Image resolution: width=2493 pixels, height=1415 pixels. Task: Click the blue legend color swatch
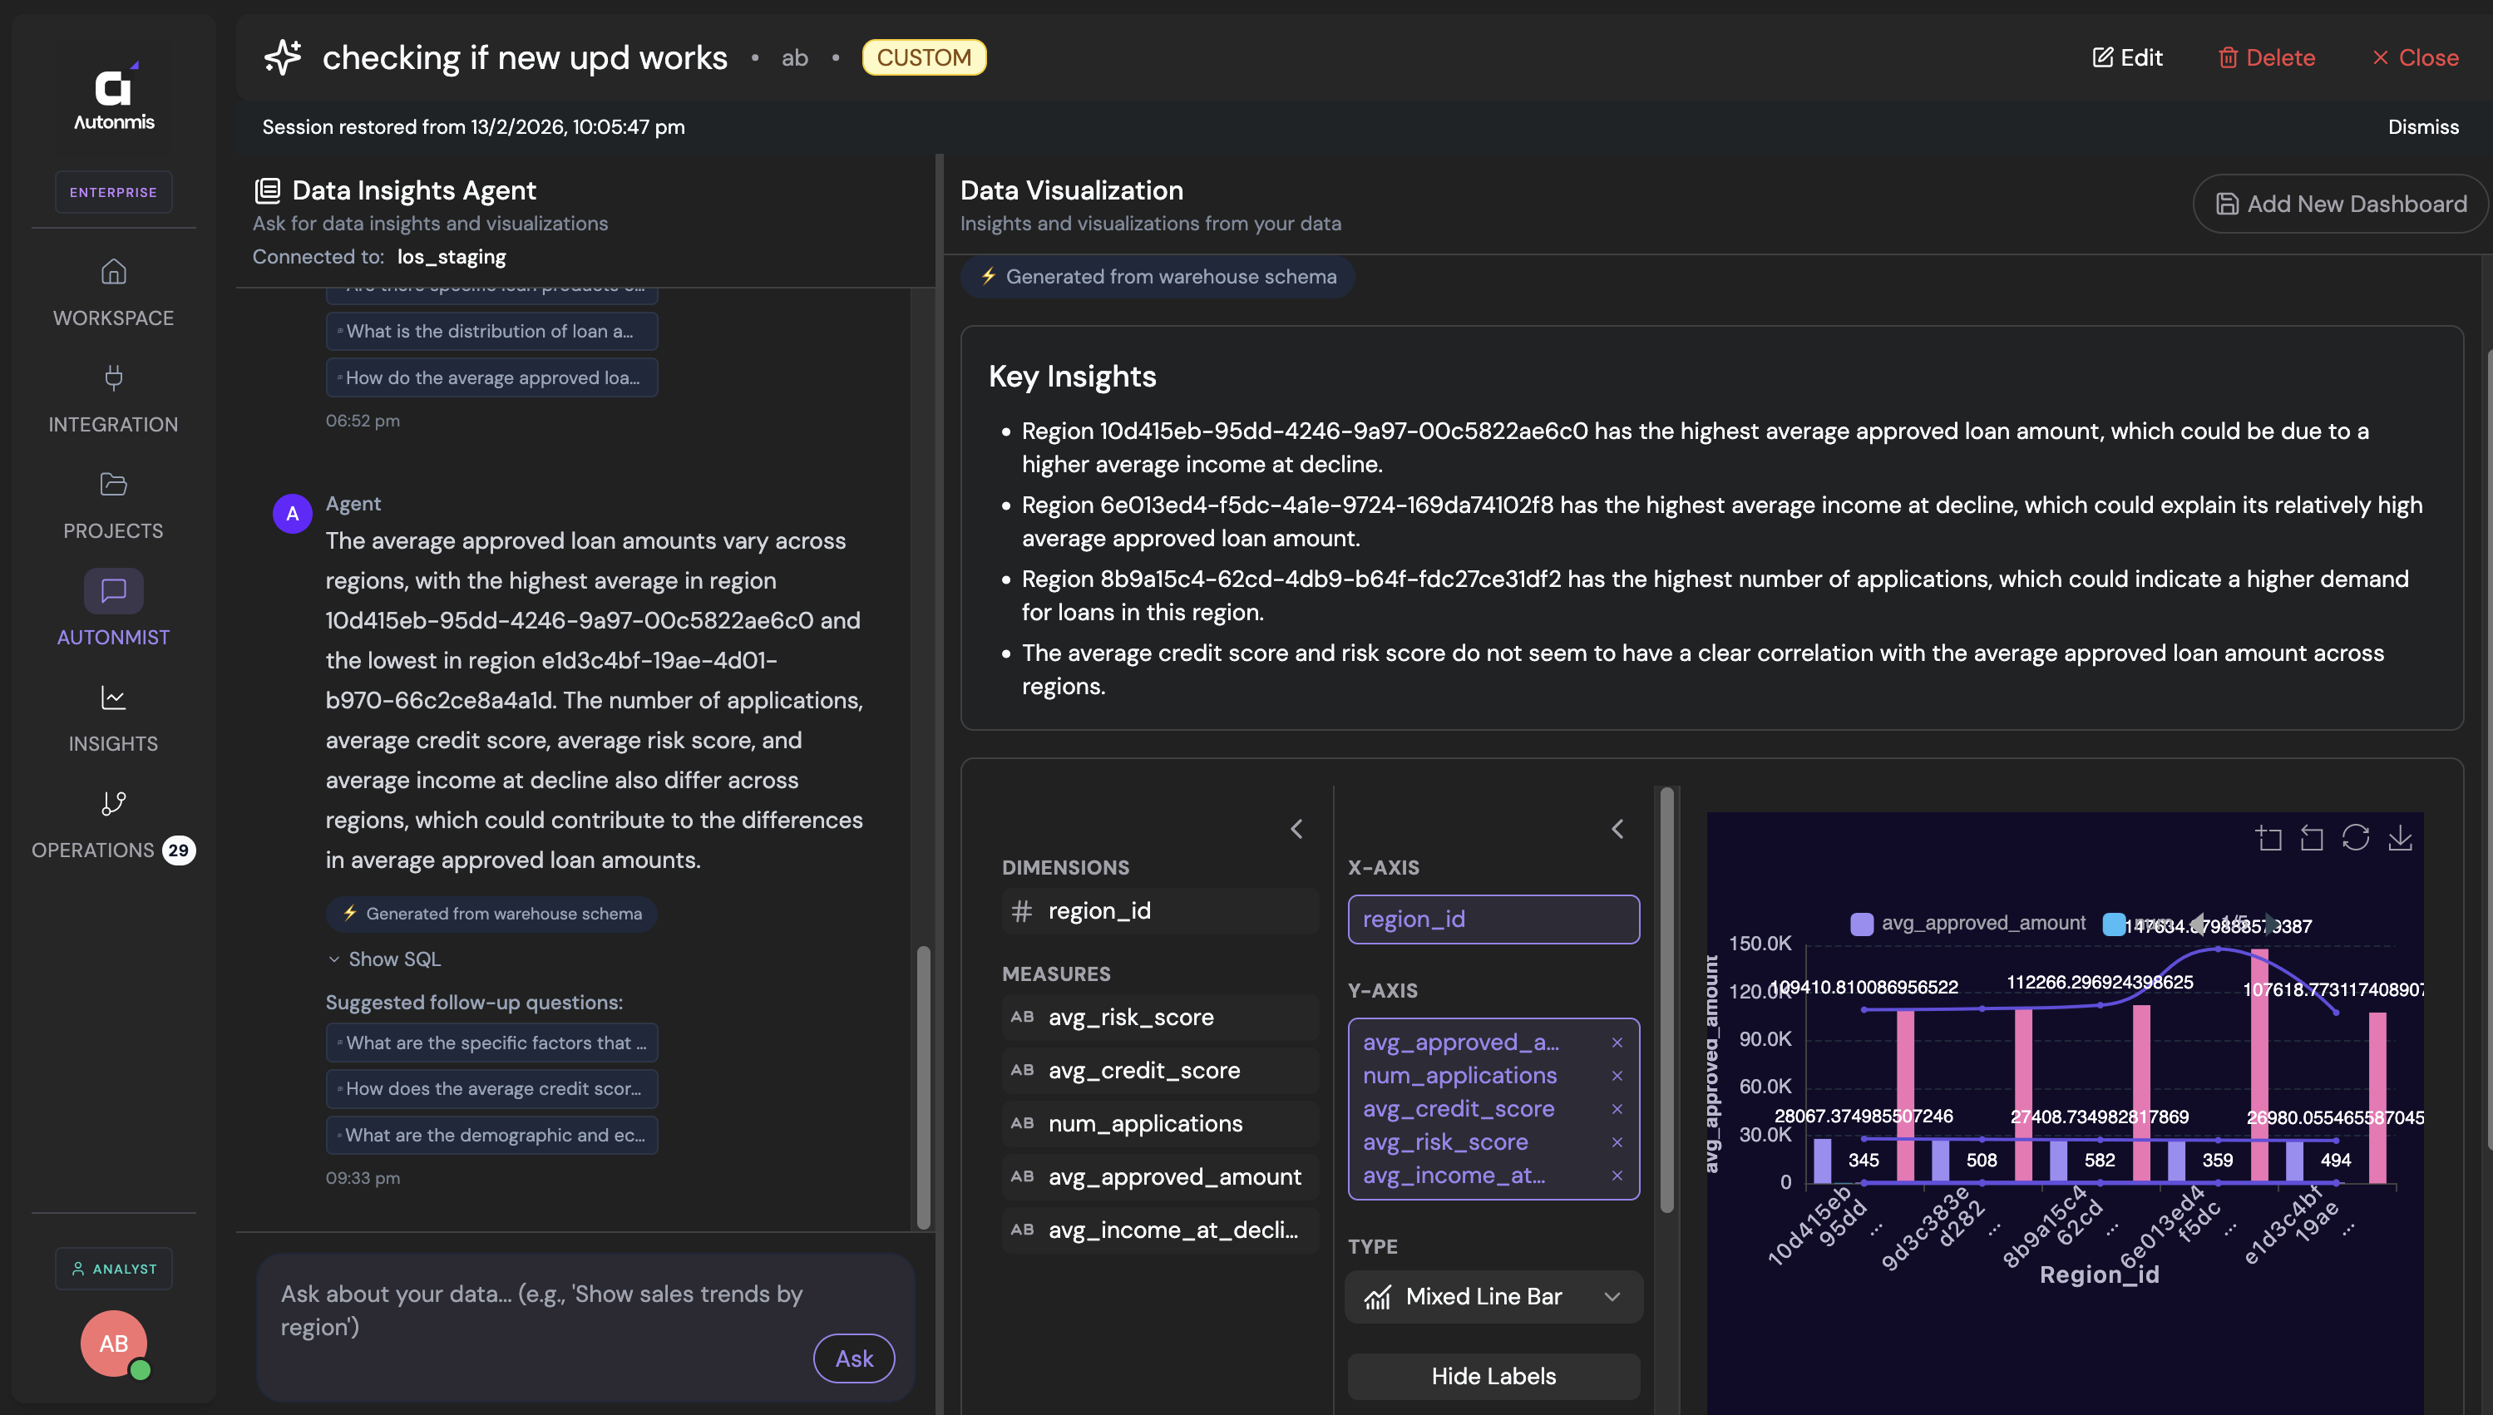[2113, 924]
